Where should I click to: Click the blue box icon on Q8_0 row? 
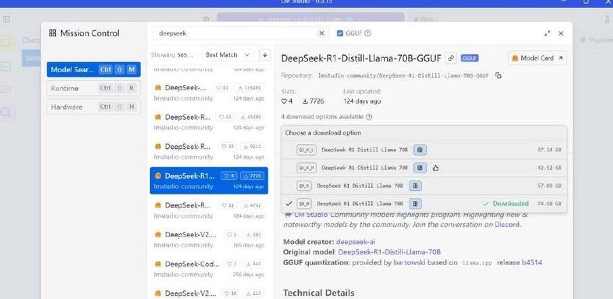pyautogui.click(x=415, y=203)
